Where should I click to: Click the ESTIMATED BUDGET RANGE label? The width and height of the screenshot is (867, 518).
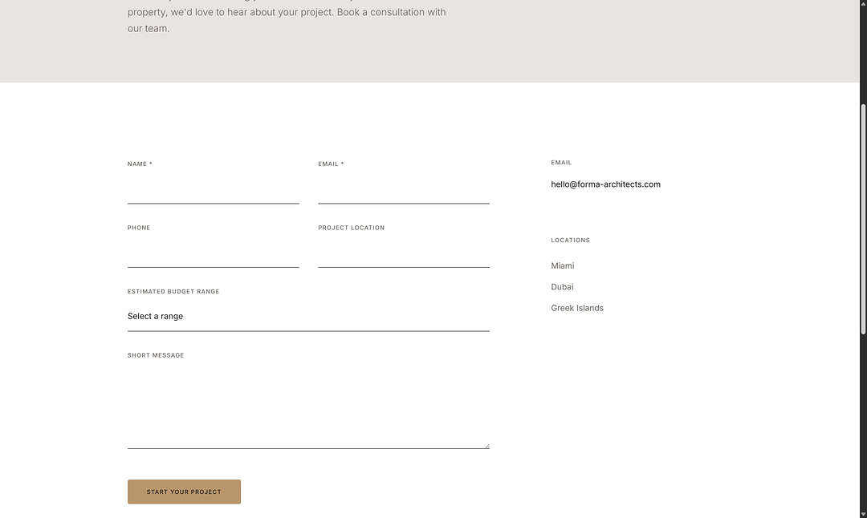173,292
